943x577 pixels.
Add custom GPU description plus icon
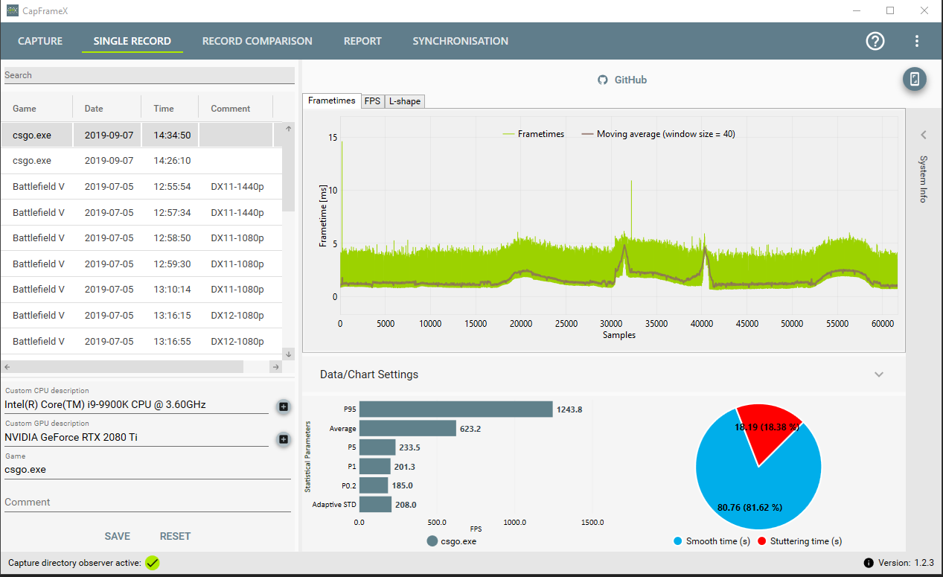pyautogui.click(x=284, y=439)
